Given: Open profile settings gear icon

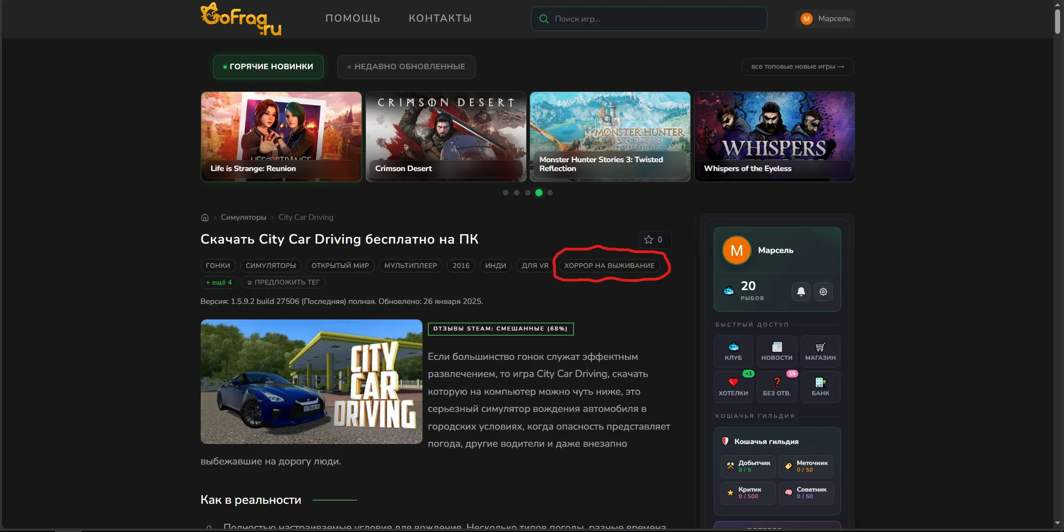Looking at the screenshot, I should pos(823,292).
